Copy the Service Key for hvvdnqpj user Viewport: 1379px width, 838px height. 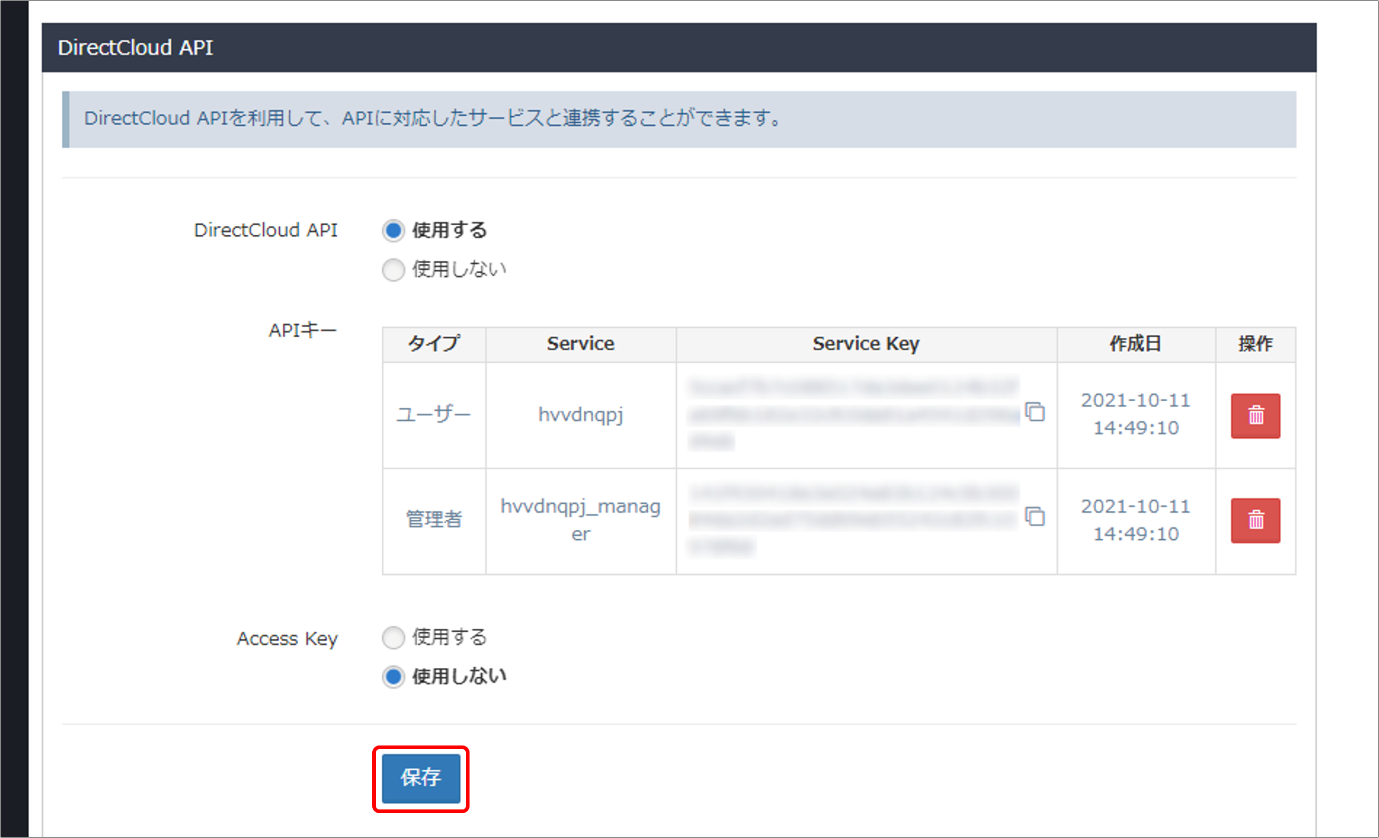point(1035,412)
